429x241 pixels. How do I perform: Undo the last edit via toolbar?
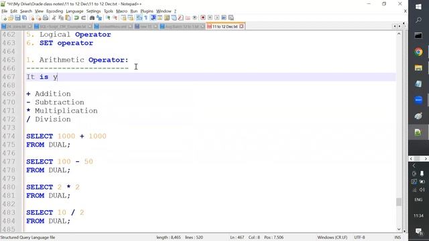tap(76, 18)
